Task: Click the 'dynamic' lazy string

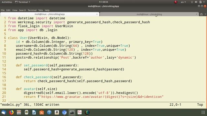Action: tap(125, 58)
